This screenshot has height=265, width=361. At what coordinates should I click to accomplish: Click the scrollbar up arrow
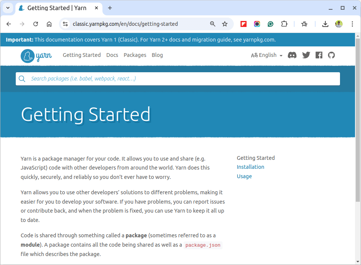(x=358, y=36)
